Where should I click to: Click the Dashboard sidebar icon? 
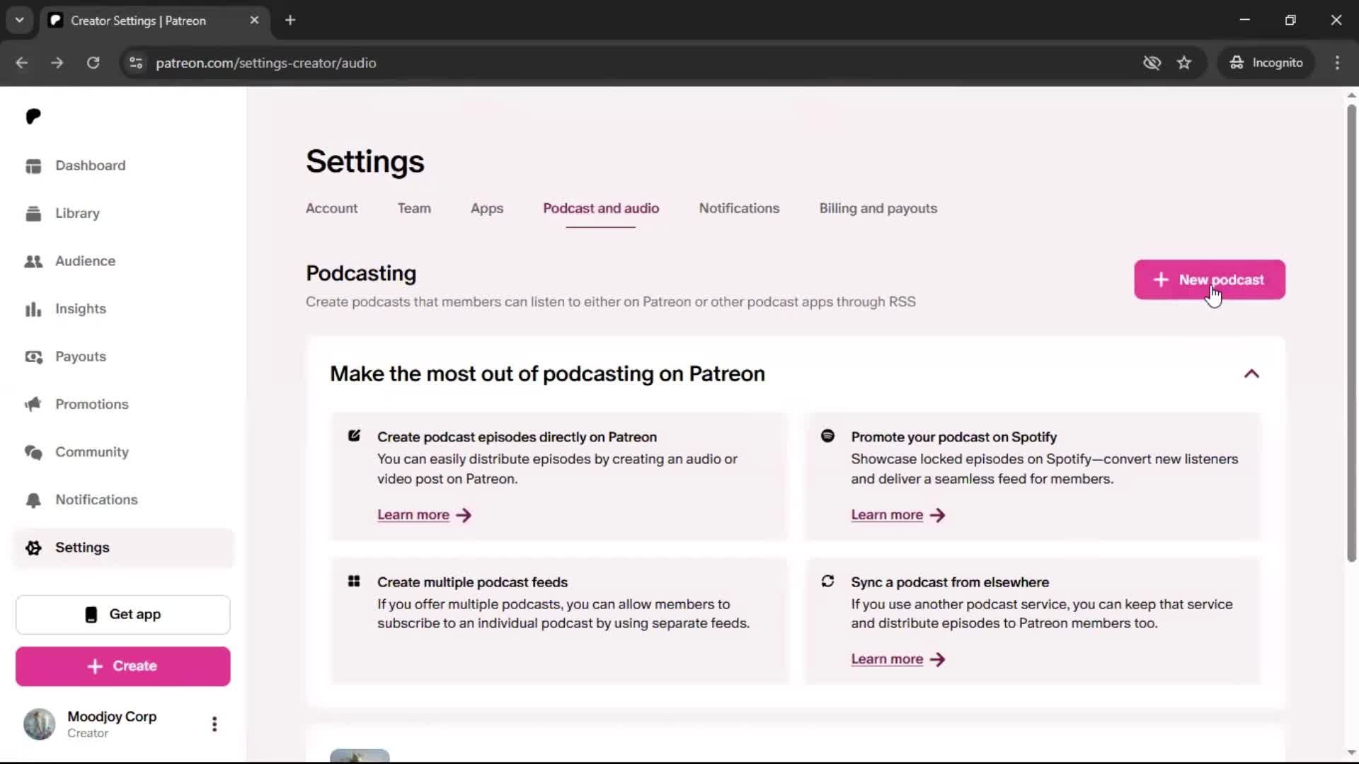[x=33, y=166]
